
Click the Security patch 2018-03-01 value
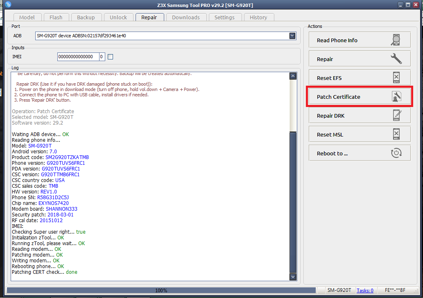(x=61, y=215)
